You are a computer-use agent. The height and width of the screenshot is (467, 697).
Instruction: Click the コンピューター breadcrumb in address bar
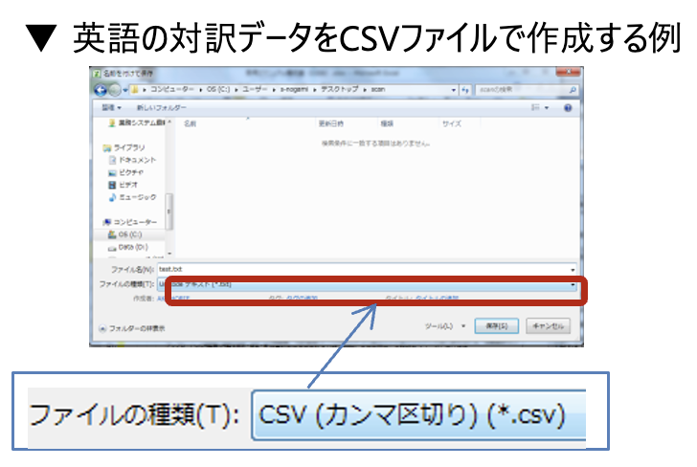tap(171, 89)
